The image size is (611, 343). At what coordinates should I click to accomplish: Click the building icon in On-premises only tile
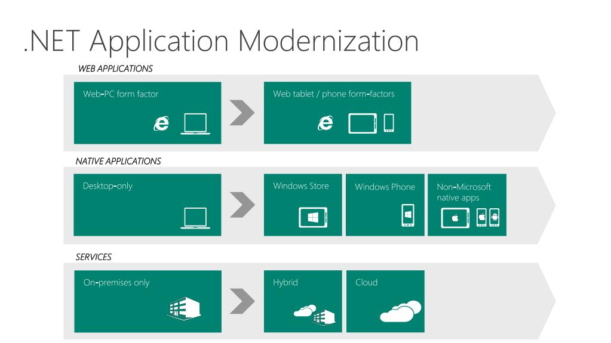pos(184,309)
